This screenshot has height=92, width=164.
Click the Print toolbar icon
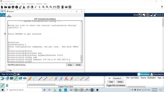point(13,7)
